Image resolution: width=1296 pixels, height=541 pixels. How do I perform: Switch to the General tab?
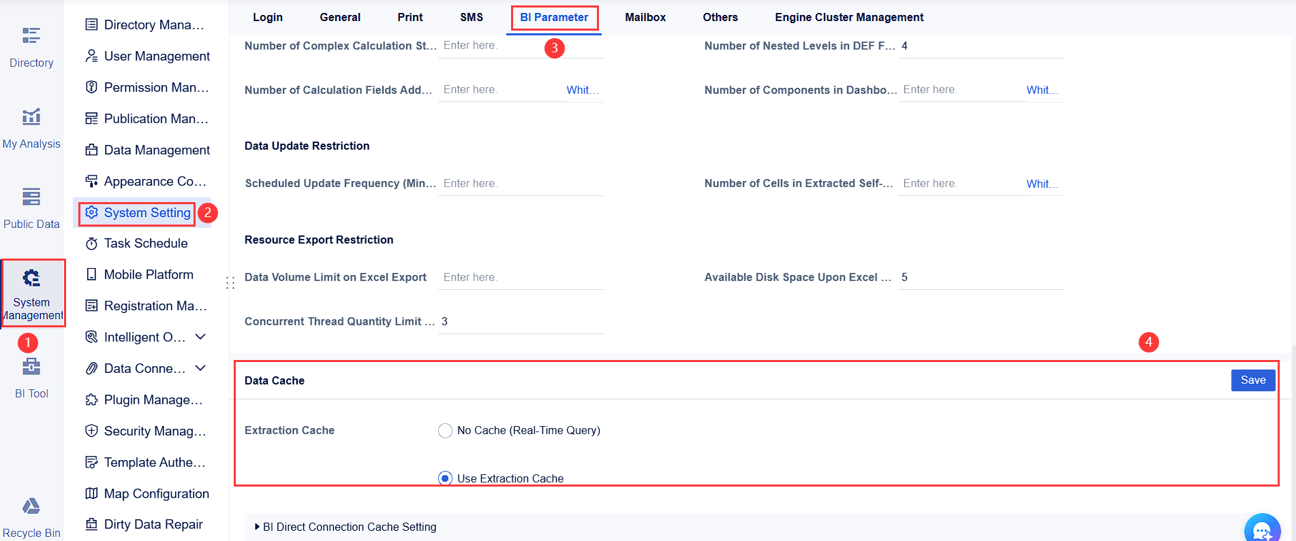tap(340, 17)
